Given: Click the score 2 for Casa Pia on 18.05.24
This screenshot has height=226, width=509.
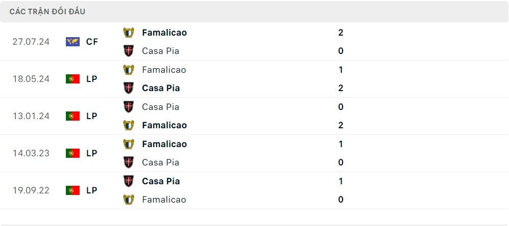Looking at the screenshot, I should pyautogui.click(x=341, y=88).
